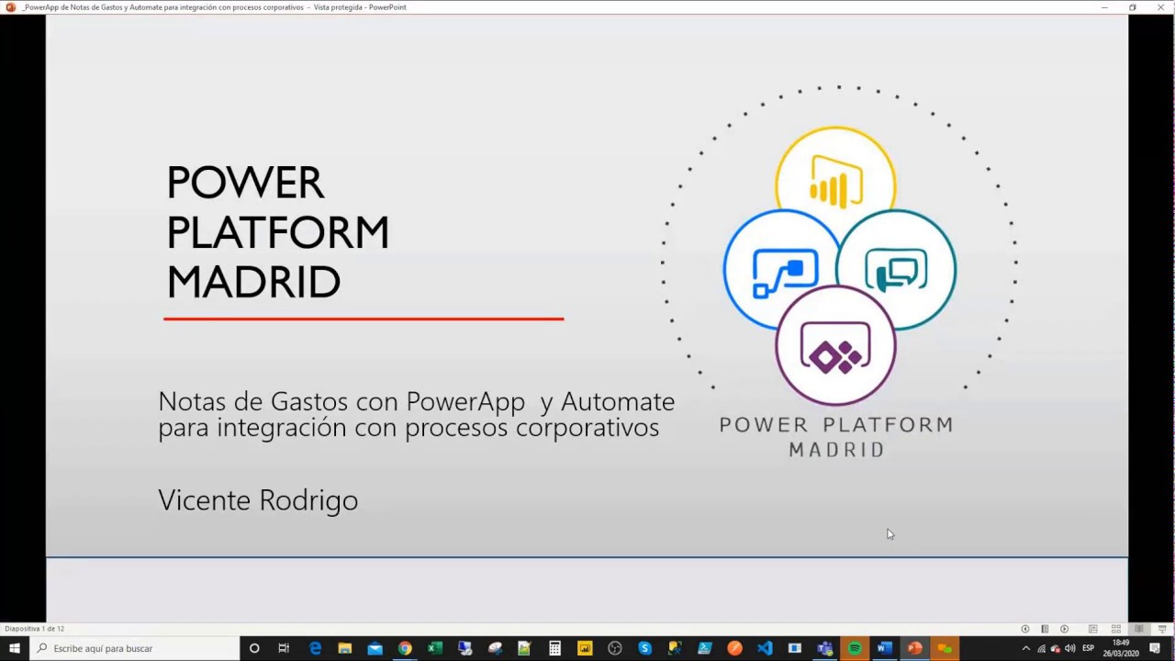Viewport: 1175px width, 661px height.
Task: Show hidden system tray icons
Action: point(1026,648)
